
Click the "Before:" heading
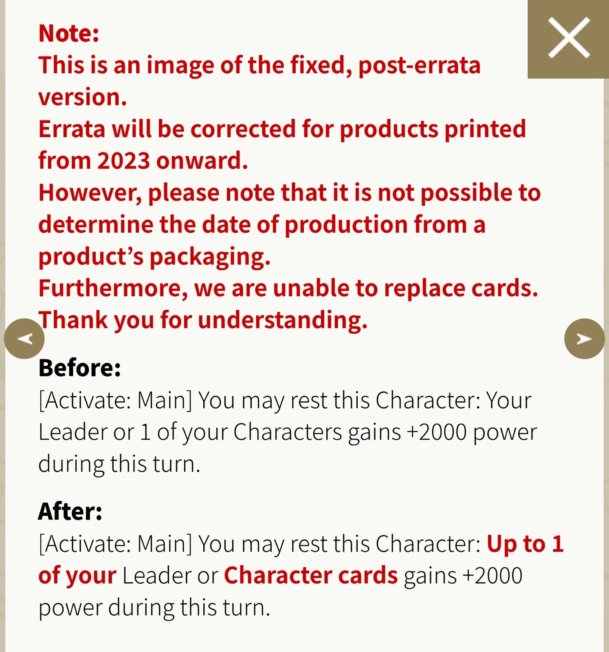tap(80, 368)
